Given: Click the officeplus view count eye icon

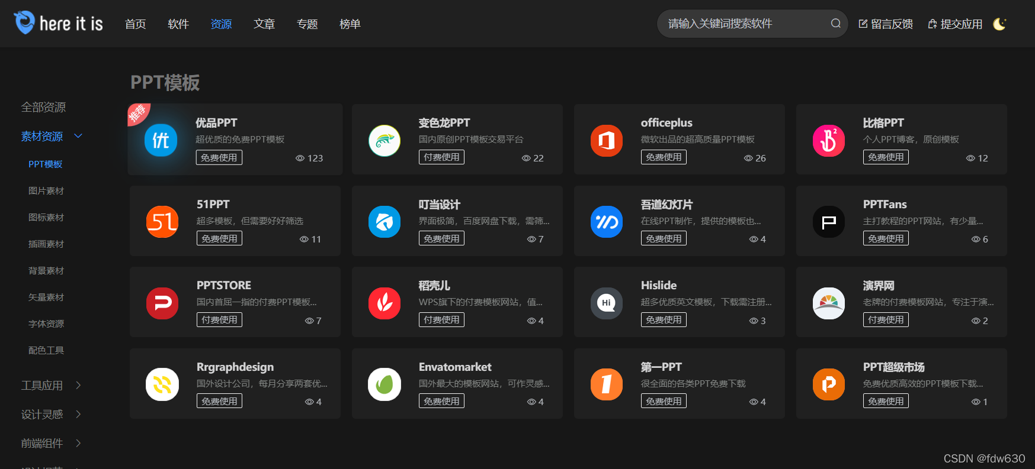Looking at the screenshot, I should pyautogui.click(x=748, y=158).
